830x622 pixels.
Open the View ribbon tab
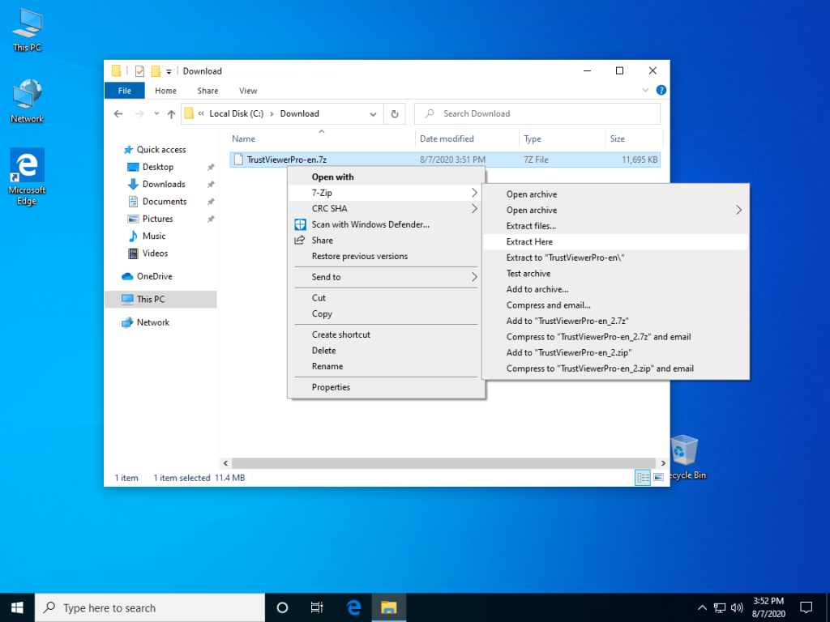click(x=248, y=91)
